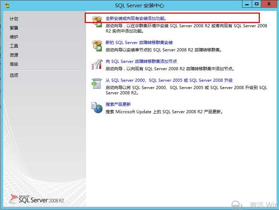Open the upgrade from SQL Server 2000/2005/2008 link
This screenshot has width=279, height=210.
(x=169, y=80)
